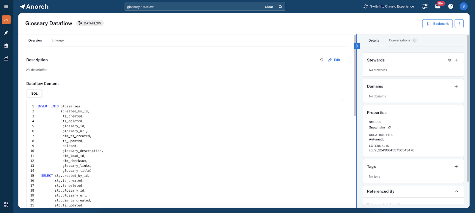Click the external ID value

[x=391, y=150]
